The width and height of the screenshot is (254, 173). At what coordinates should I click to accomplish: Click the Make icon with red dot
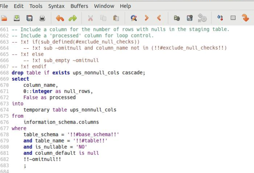coord(220,17)
